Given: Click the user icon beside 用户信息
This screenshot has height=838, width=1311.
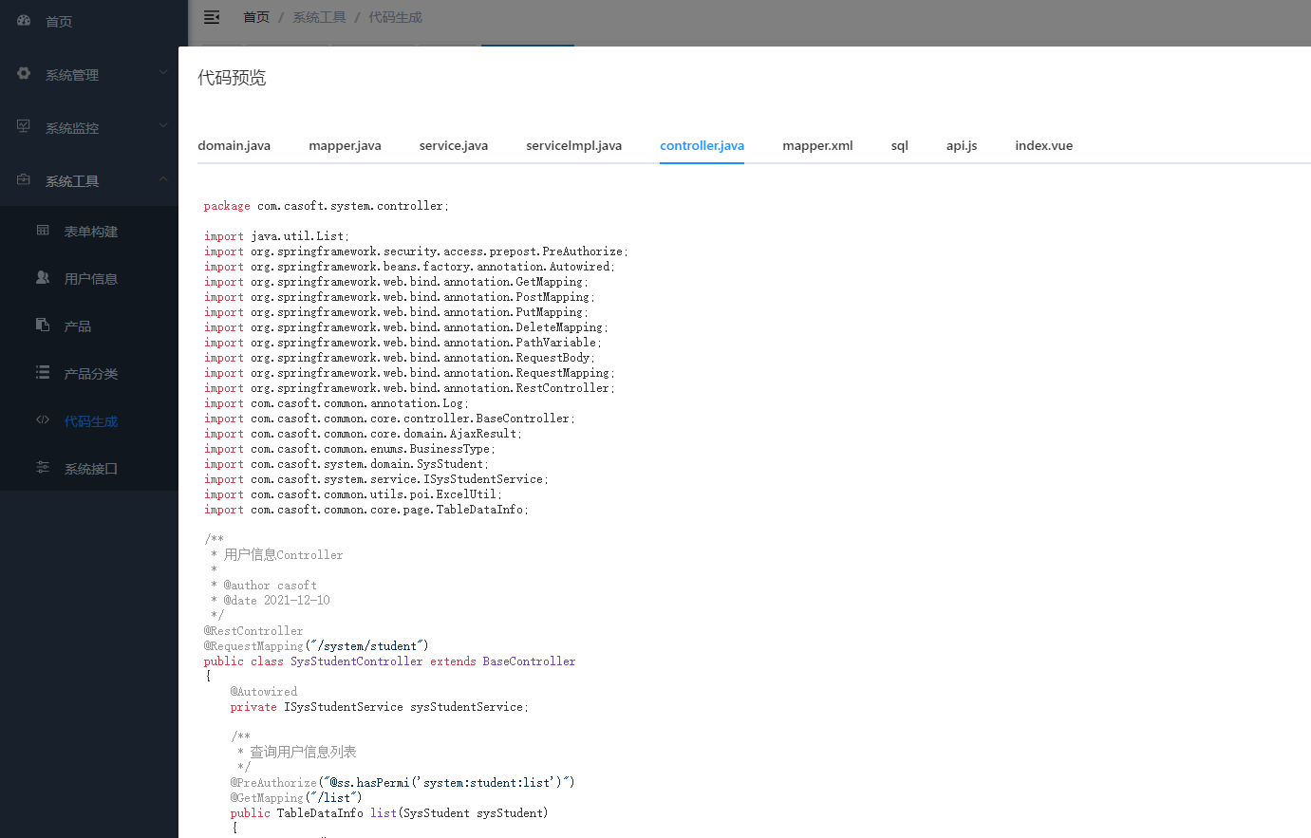Looking at the screenshot, I should coord(43,277).
